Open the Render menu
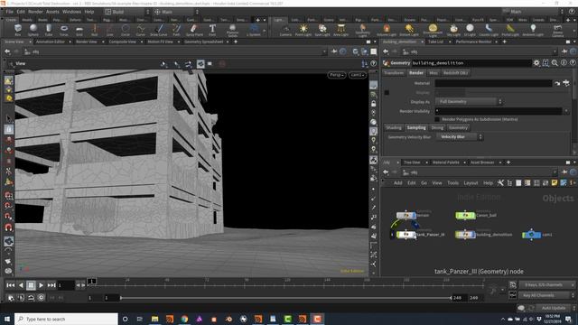Screen dimensions: 578x325 (35, 12)
